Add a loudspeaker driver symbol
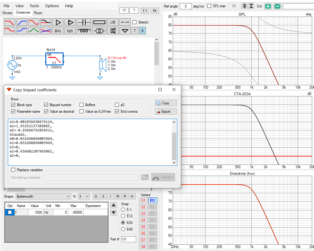Screen dimensions: 314x251 pyautogui.click(x=113, y=31)
